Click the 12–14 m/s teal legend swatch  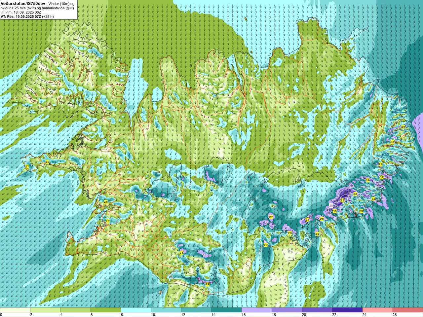pyautogui.click(x=196, y=310)
